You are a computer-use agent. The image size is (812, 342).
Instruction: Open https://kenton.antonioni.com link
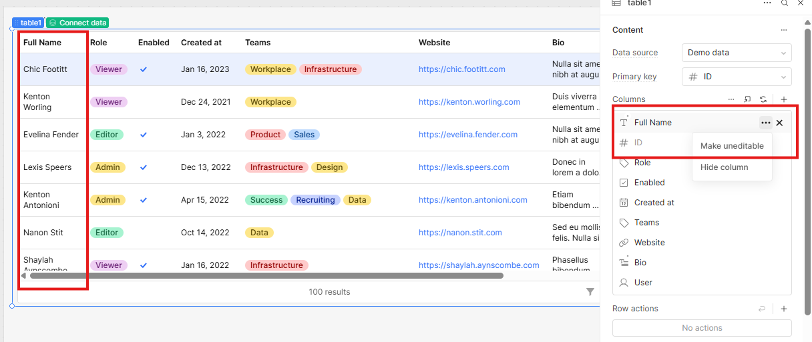(473, 200)
